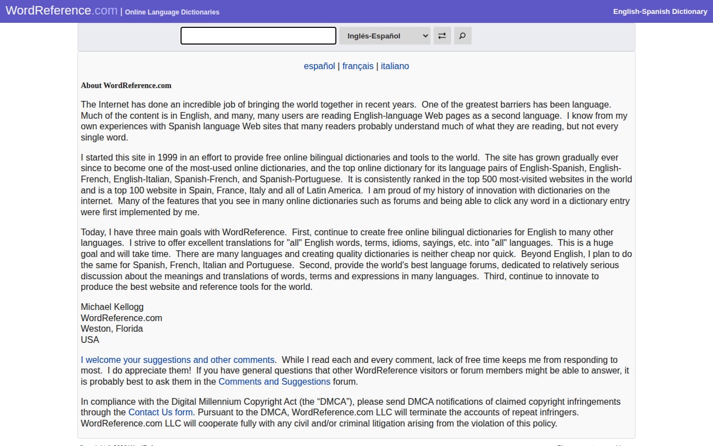Viewport: 713px width, 446px height.
Task: Click the "About WordReference.com" heading
Action: (126, 85)
